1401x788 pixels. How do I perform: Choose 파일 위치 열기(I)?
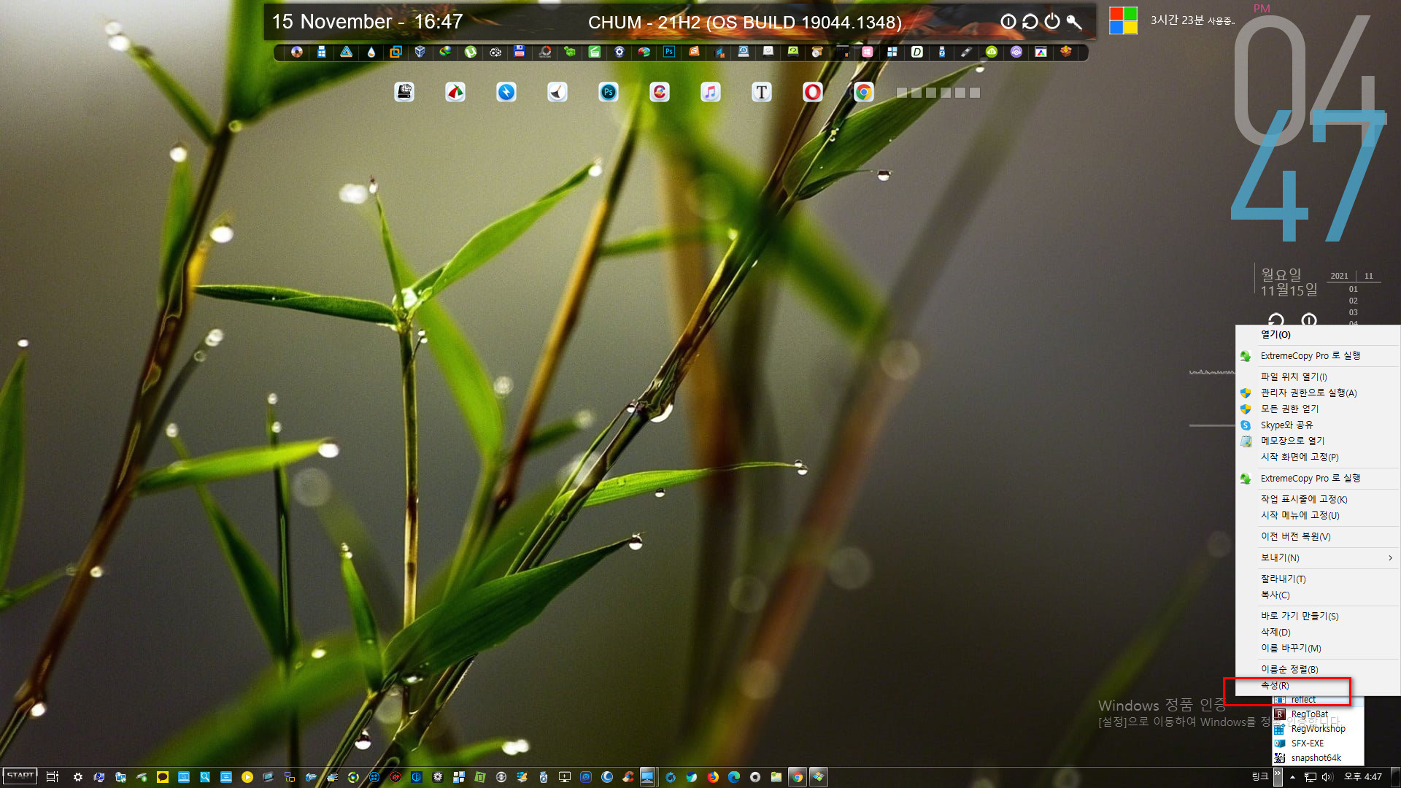tap(1318, 376)
